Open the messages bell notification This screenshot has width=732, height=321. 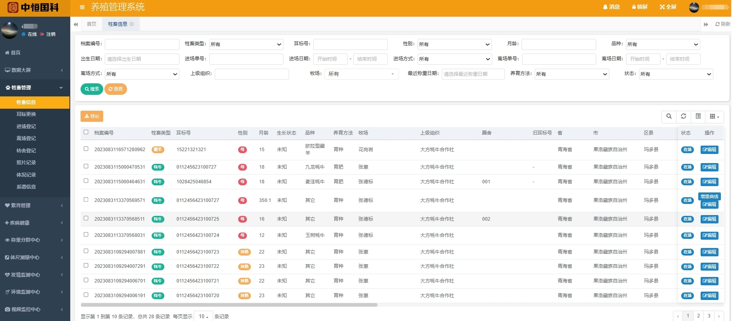coord(611,7)
